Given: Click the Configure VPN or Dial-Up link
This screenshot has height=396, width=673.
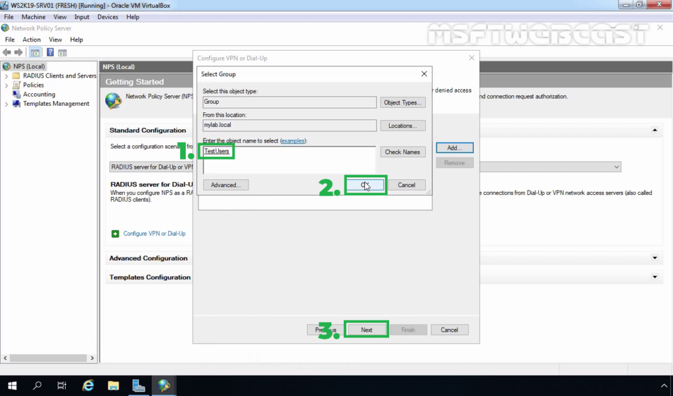Looking at the screenshot, I should coord(154,234).
